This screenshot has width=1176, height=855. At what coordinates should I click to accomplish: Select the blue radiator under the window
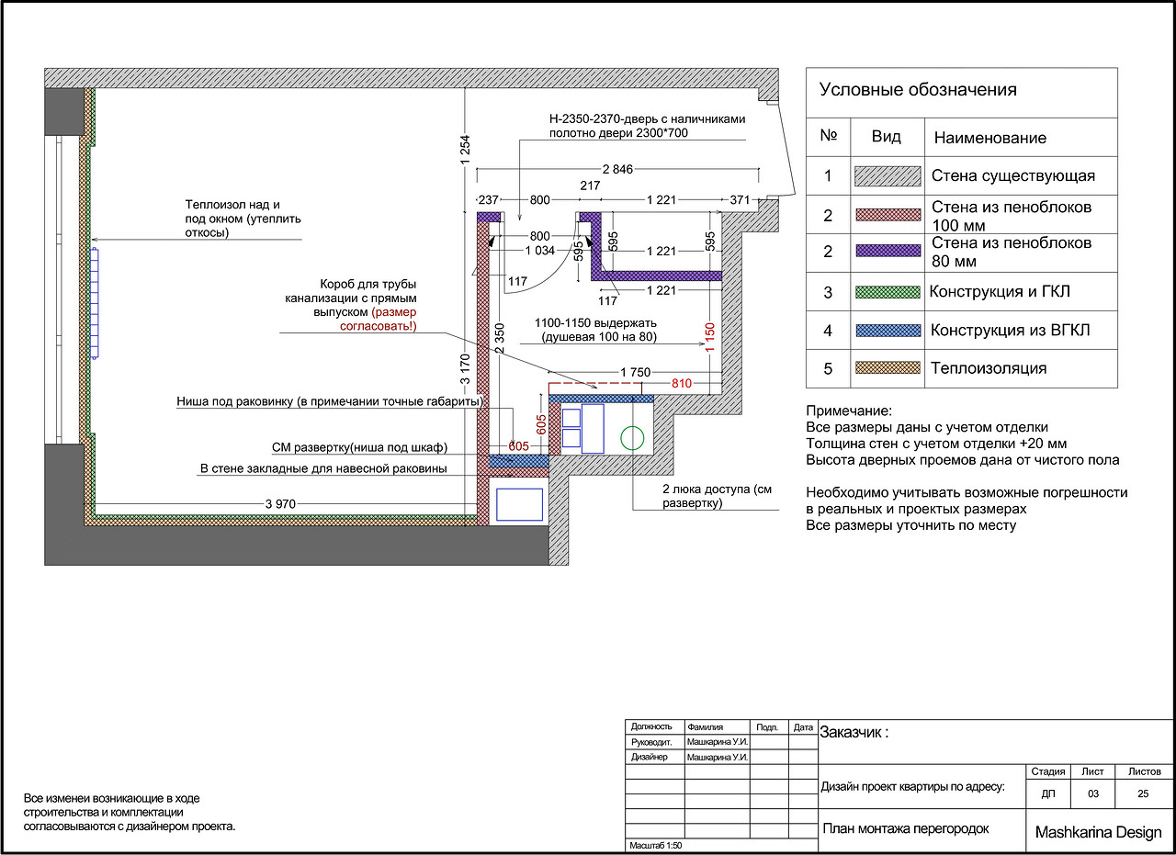95,303
